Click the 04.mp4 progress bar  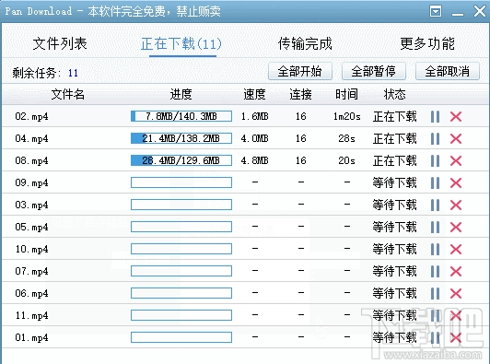pos(181,138)
